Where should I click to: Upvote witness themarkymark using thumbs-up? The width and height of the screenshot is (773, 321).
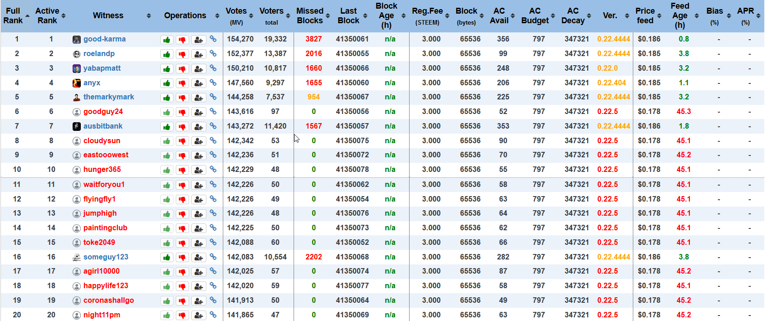167,98
